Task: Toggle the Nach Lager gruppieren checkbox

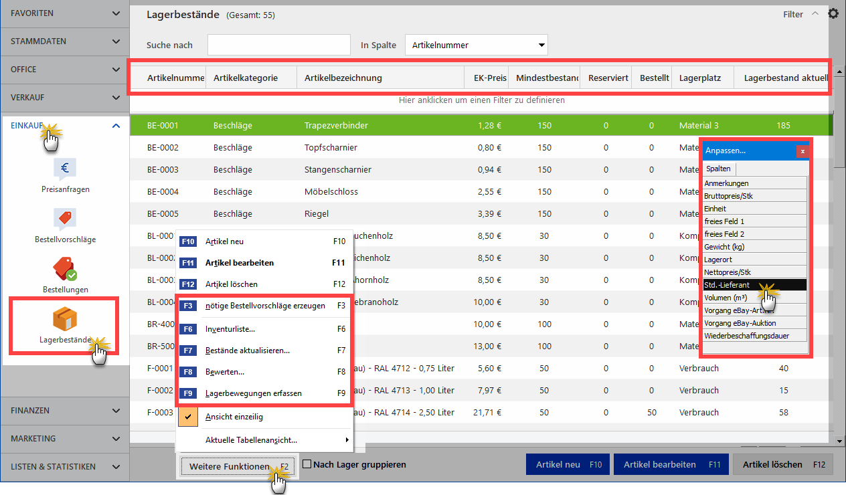Action: 307,464
